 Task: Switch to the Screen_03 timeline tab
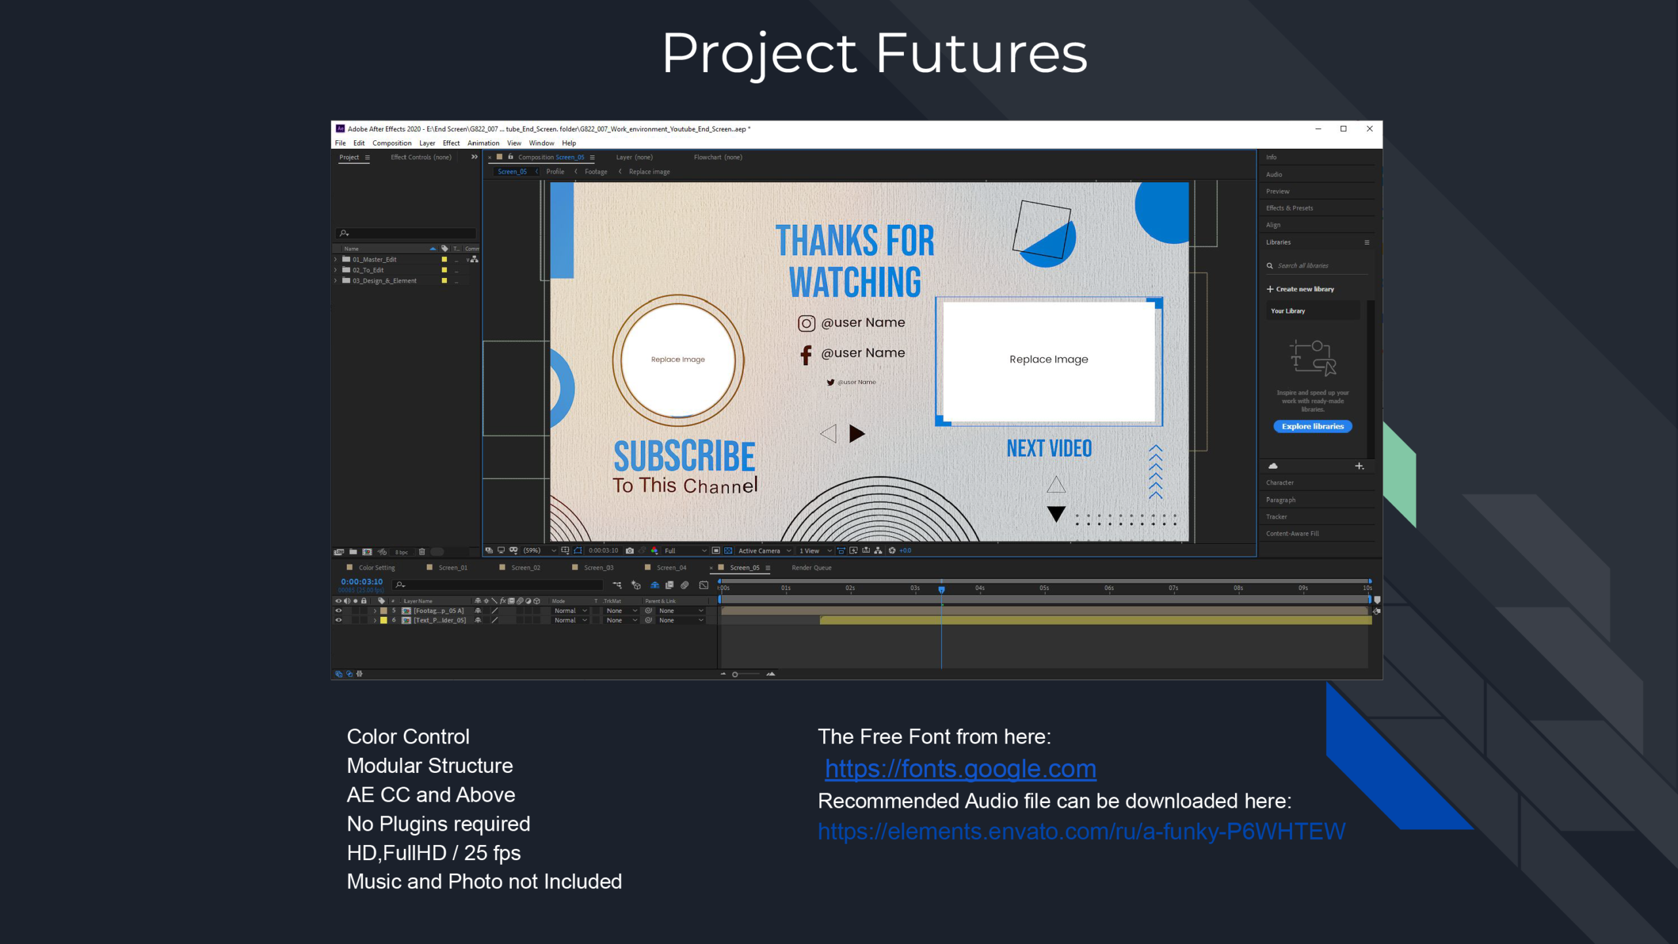point(598,568)
